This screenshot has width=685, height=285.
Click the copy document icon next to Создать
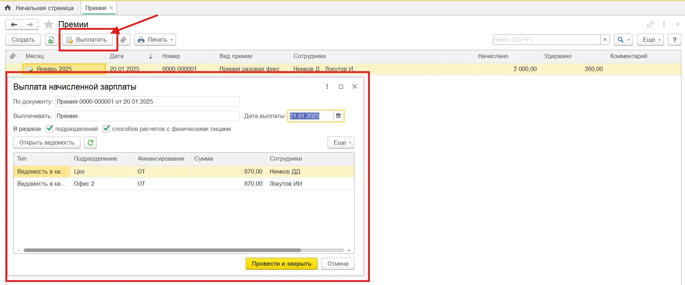coord(51,40)
